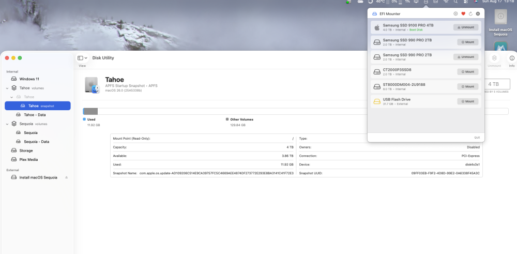Select Sequoia - Data volume

(38, 142)
